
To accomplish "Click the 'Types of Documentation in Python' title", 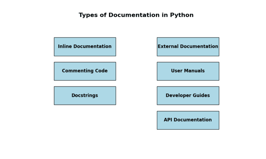I will [x=136, y=15].
